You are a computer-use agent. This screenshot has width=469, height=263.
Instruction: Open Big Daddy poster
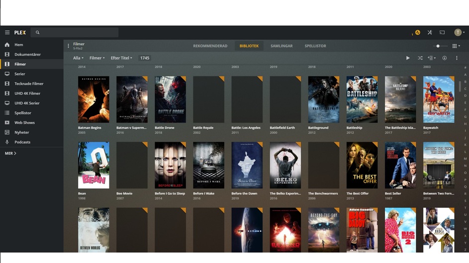[362, 230]
